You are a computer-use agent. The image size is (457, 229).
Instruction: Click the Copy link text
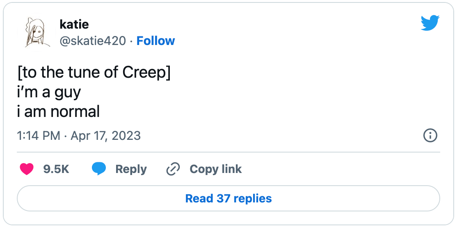pyautogui.click(x=215, y=169)
